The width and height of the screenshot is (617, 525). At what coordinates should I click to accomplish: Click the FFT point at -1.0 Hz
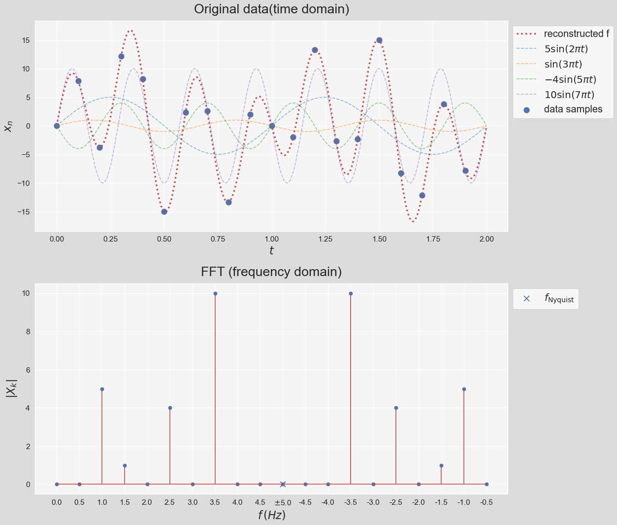pos(464,389)
